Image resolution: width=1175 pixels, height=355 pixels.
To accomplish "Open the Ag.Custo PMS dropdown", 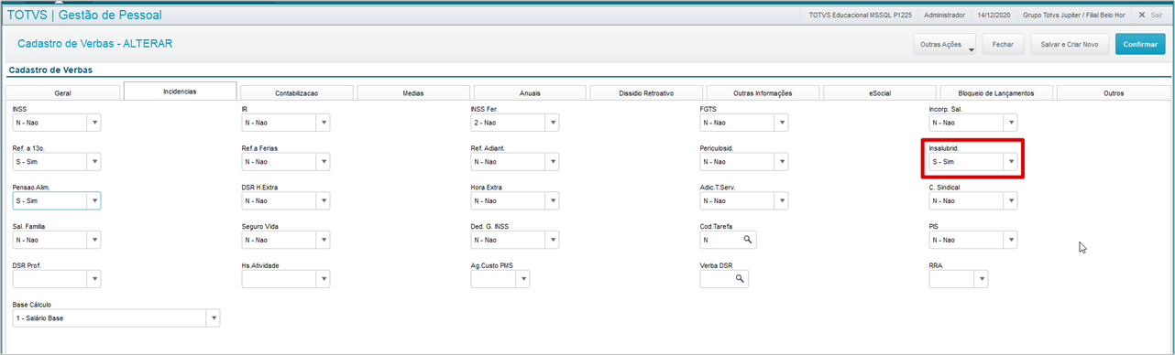I will tap(522, 279).
